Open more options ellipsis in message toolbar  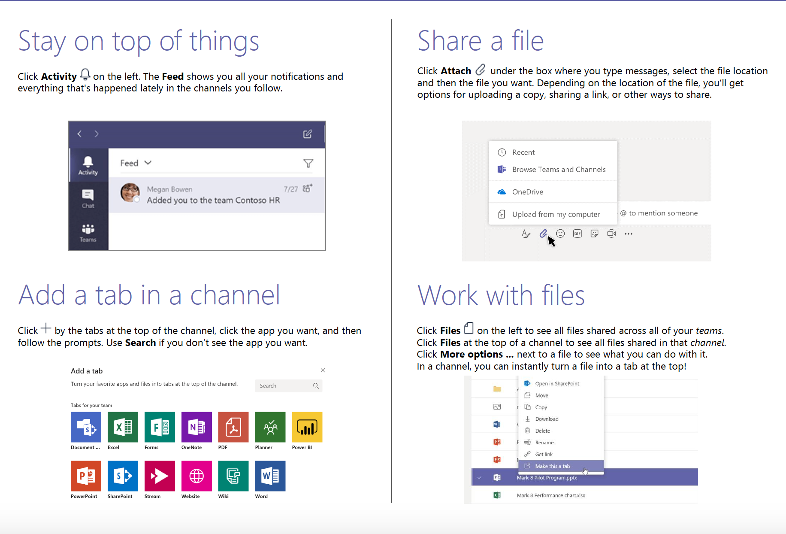tap(629, 234)
